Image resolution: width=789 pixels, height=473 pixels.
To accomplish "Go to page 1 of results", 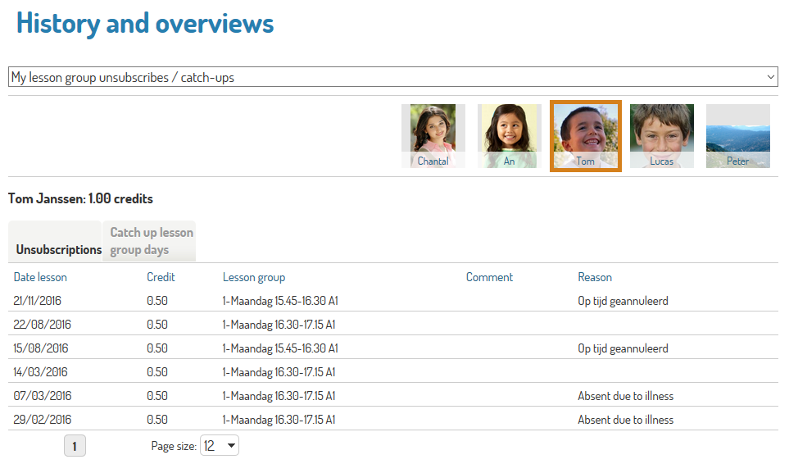I will click(x=75, y=446).
